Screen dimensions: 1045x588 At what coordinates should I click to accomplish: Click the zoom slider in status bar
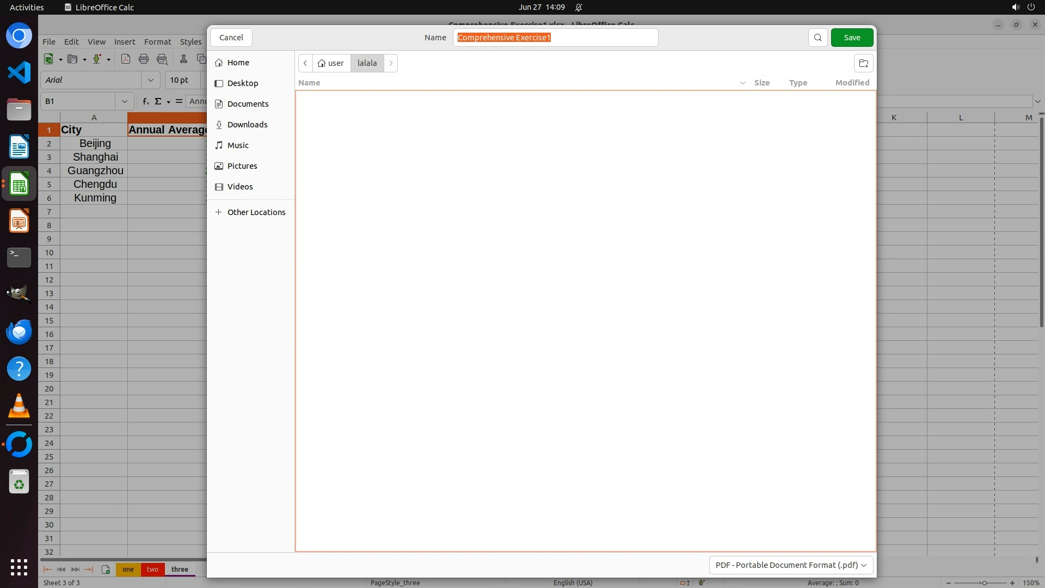[x=983, y=583]
